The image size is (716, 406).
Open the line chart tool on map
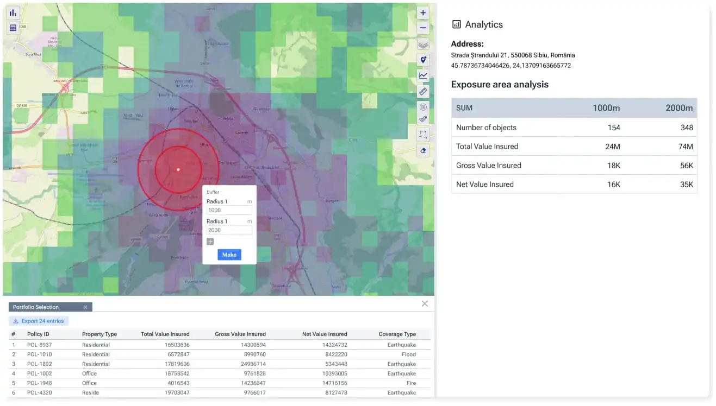click(x=423, y=75)
